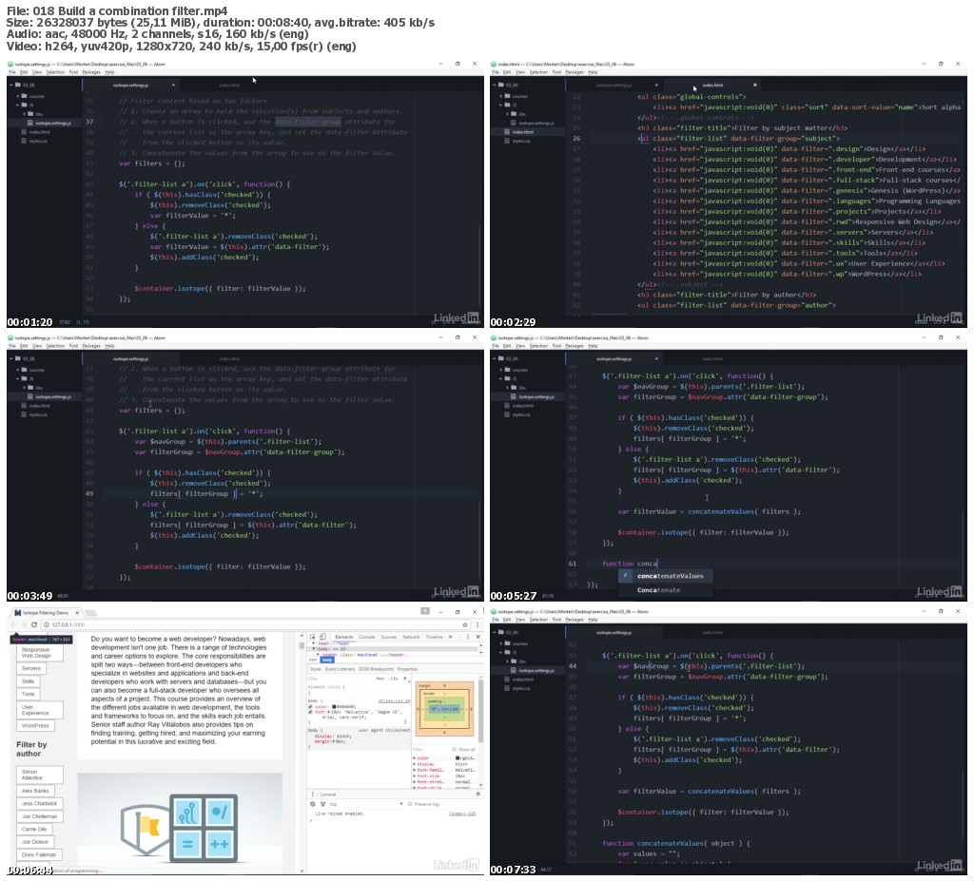Open Packages menu in 00:02:29 Atom frame
The width and height of the screenshot is (974, 881).
pos(575,72)
